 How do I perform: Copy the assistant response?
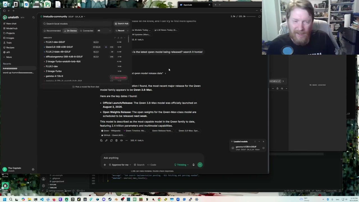(x=101, y=140)
